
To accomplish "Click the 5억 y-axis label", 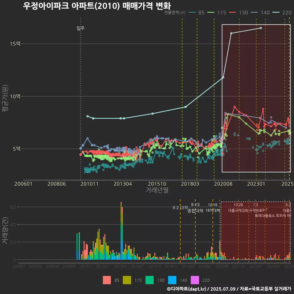I will tap(17, 149).
